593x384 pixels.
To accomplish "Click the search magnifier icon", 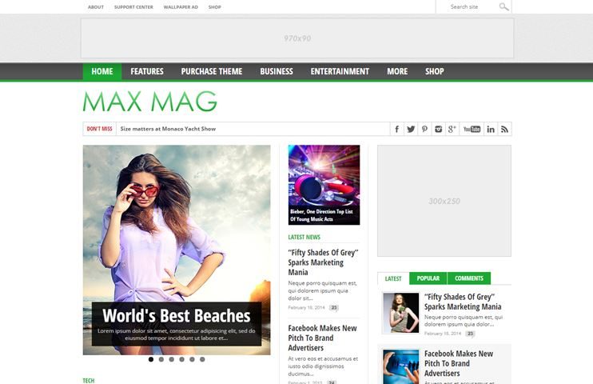I will pos(503,7).
